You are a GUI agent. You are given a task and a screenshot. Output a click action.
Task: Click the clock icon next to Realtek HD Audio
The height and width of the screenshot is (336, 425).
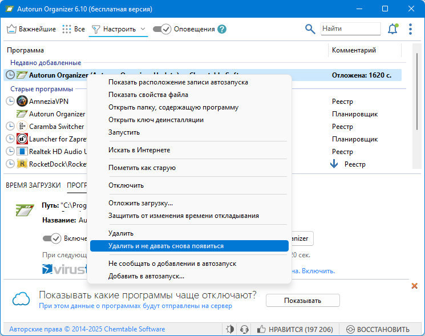click(10, 152)
